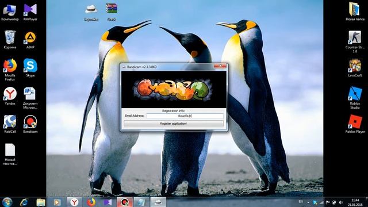Screen dimensions: 368x207
Task: Switch to KMPlayer taskbar button
Action: 108,202
